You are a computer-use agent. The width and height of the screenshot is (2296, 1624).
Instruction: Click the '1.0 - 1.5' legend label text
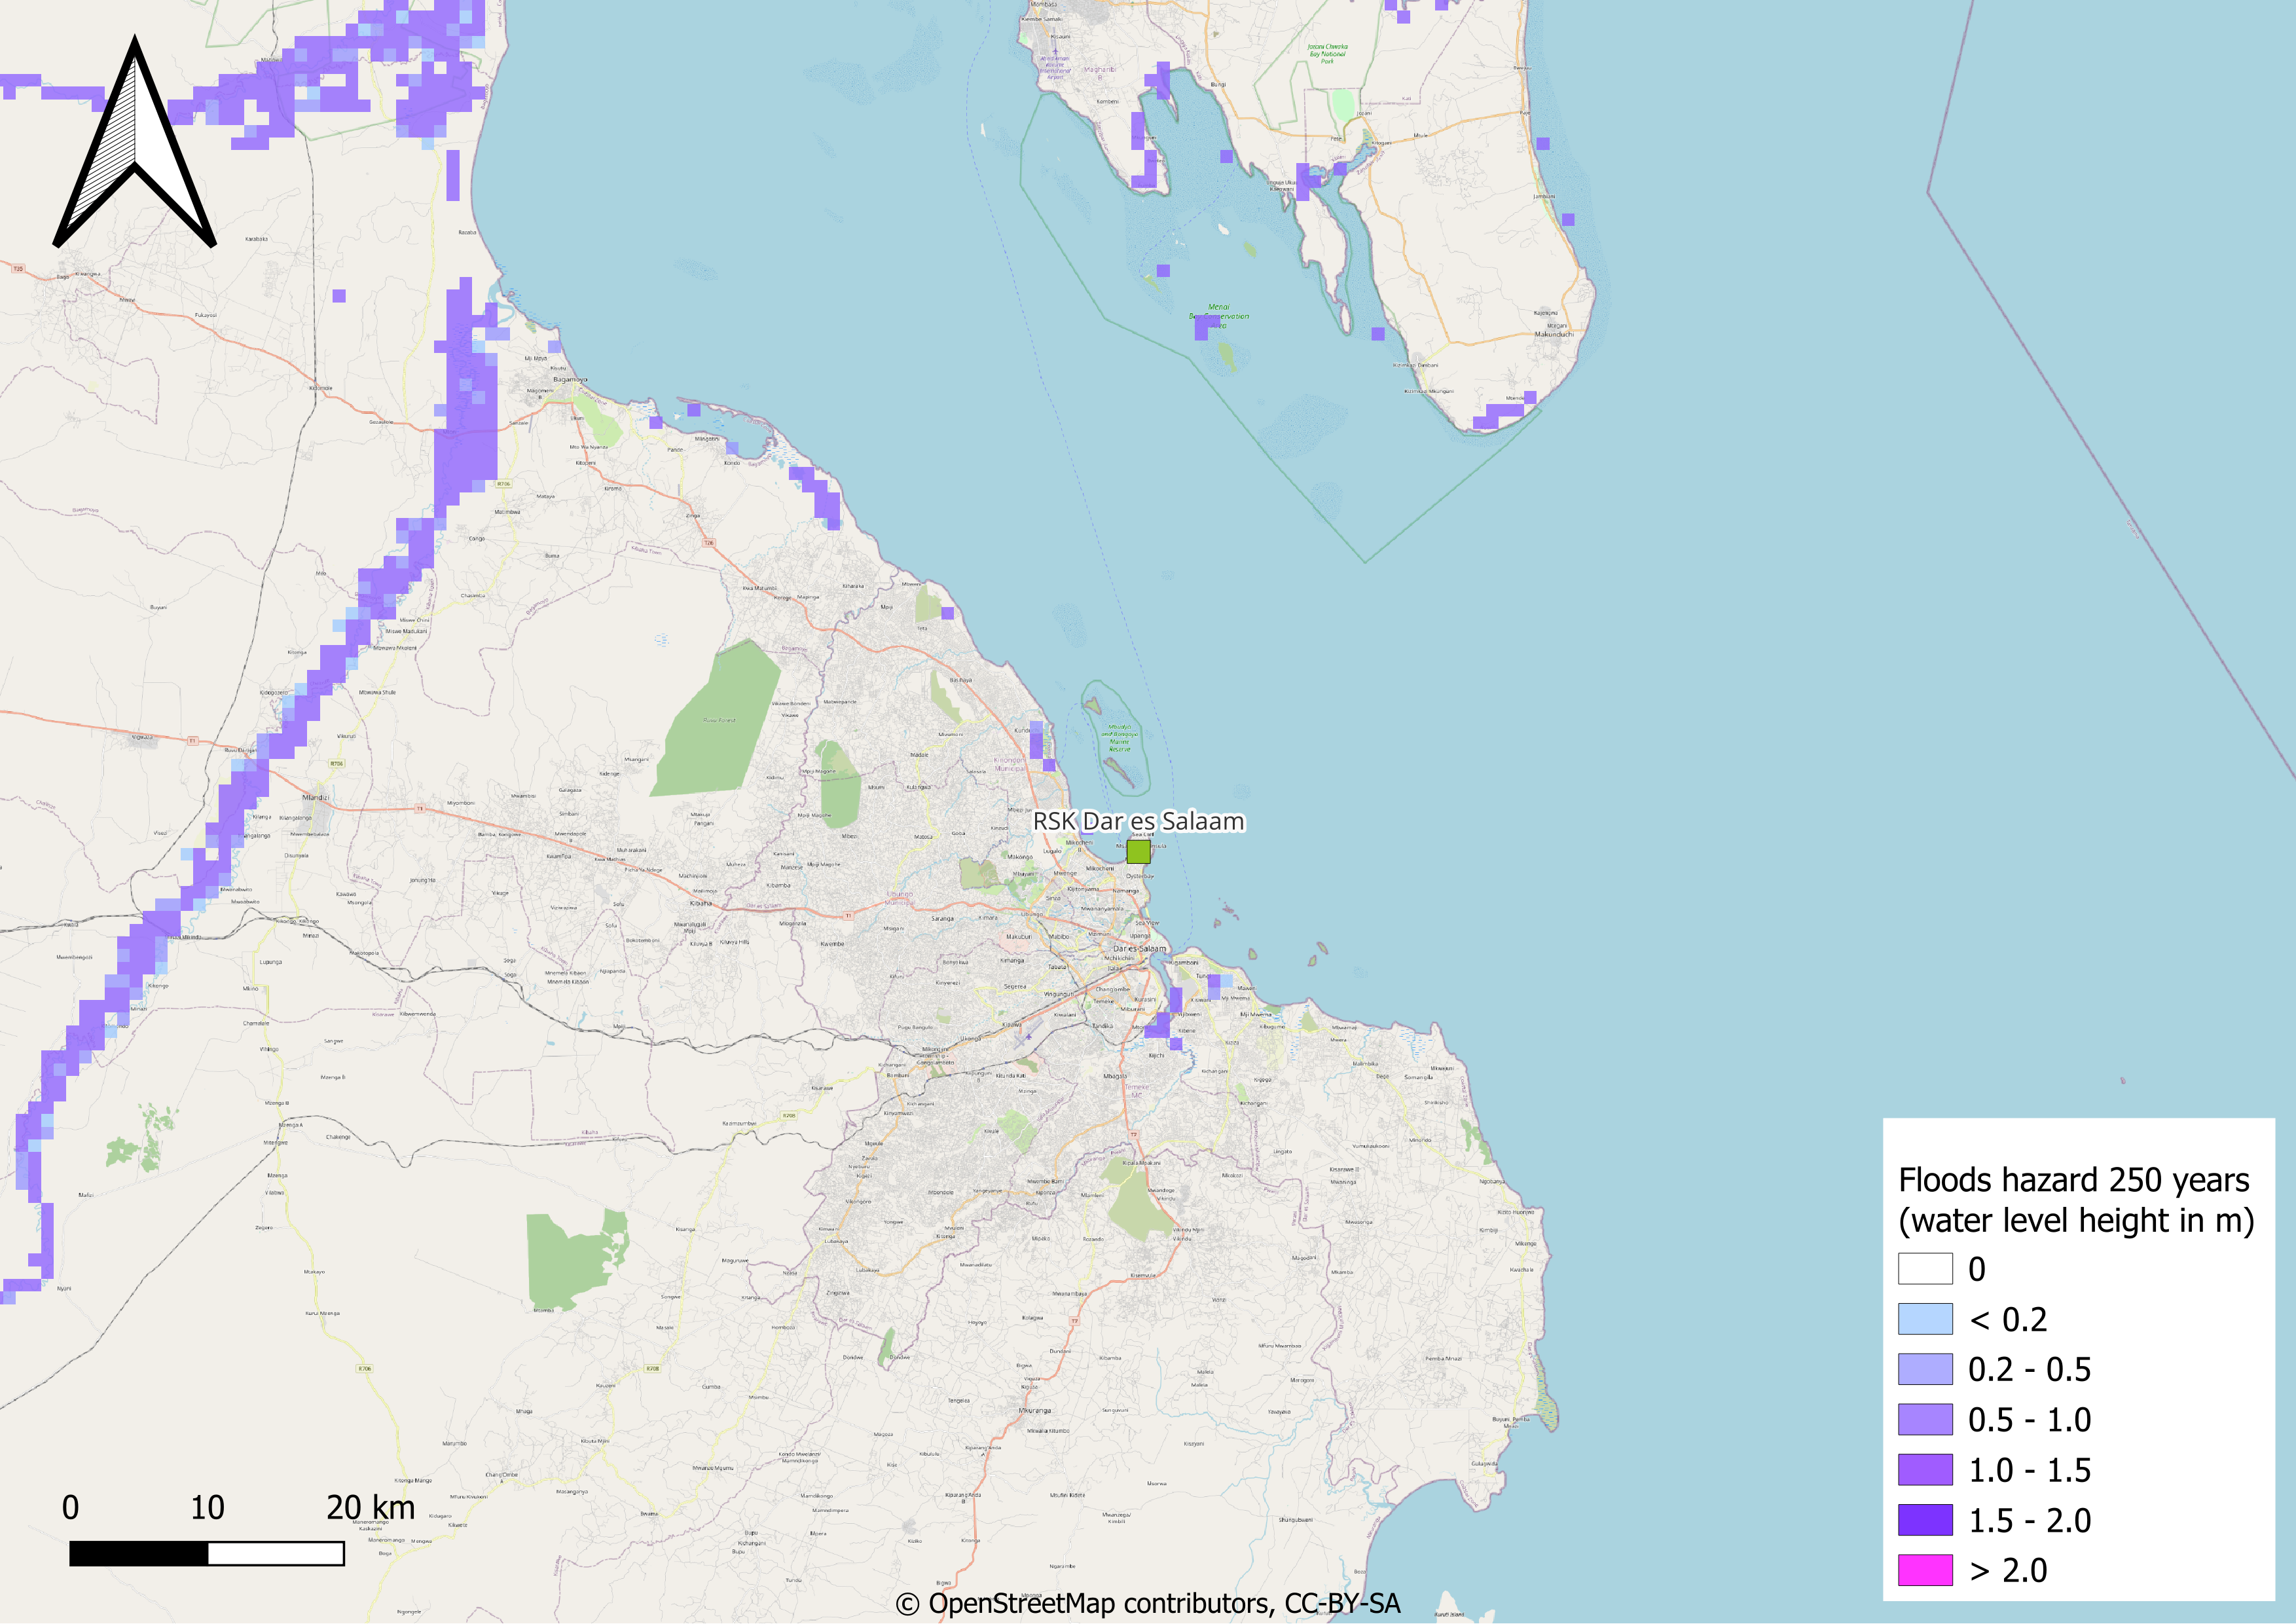2030,1470
